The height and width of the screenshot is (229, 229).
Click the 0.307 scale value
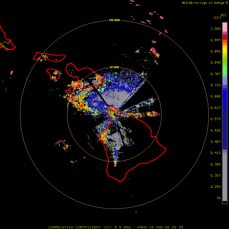(216, 176)
